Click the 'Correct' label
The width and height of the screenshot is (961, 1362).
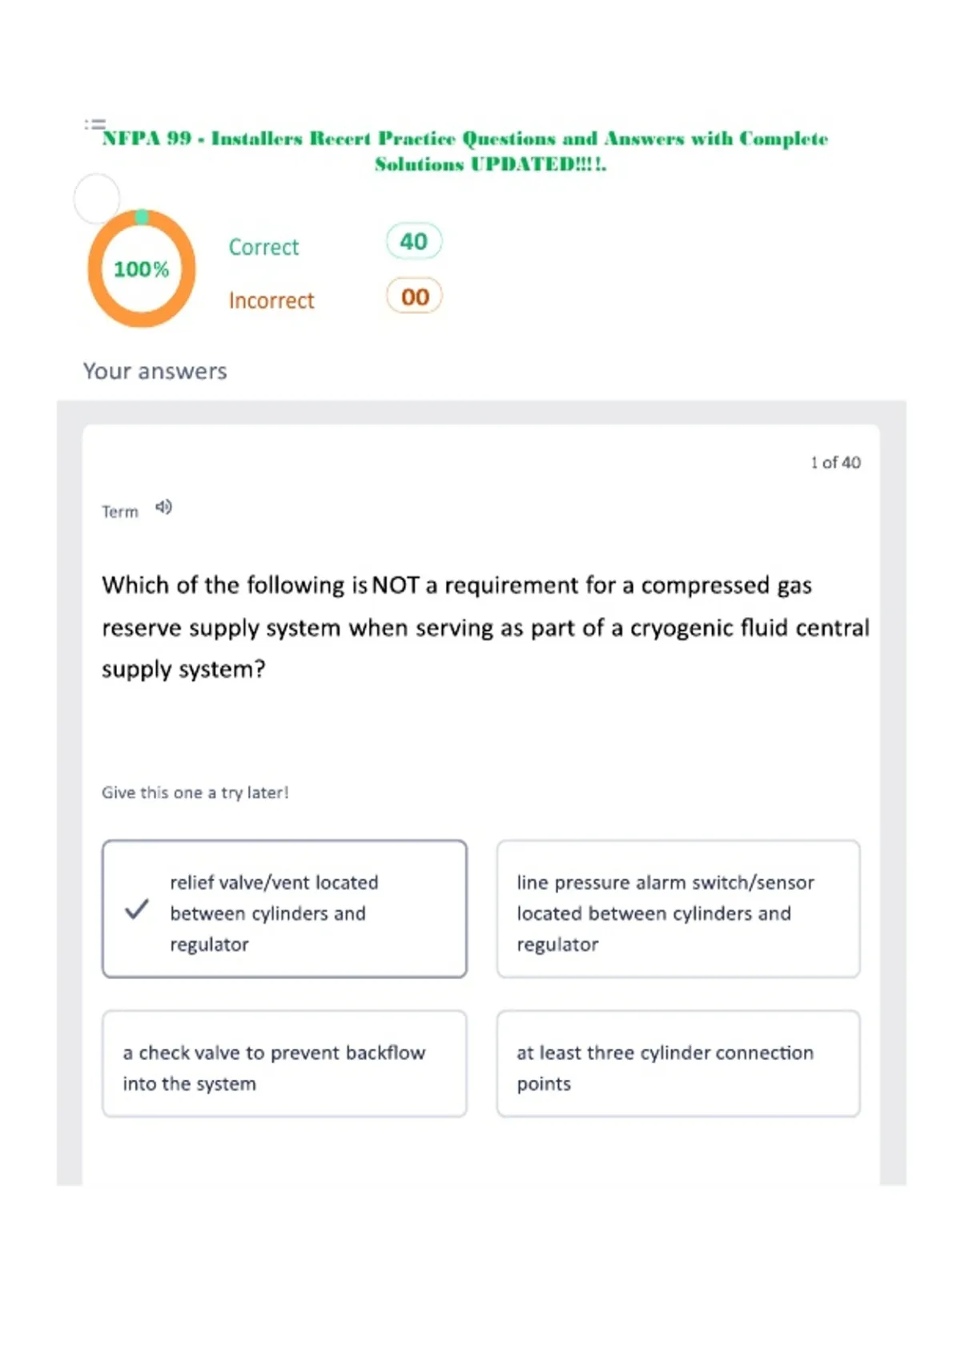(x=263, y=247)
